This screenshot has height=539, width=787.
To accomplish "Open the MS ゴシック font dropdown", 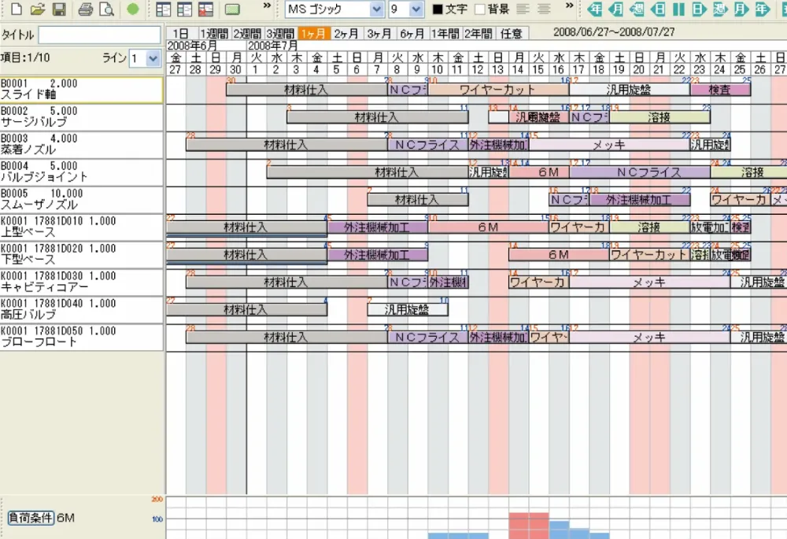I will click(376, 9).
